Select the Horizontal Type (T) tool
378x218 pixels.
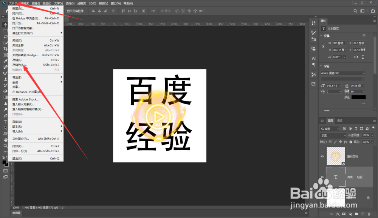(6, 122)
